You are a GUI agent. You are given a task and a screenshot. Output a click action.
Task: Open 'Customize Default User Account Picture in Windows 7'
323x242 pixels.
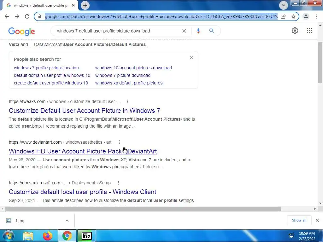click(85, 111)
